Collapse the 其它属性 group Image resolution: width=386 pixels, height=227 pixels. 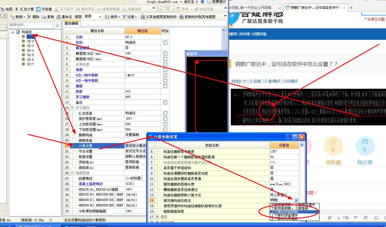tap(72, 108)
